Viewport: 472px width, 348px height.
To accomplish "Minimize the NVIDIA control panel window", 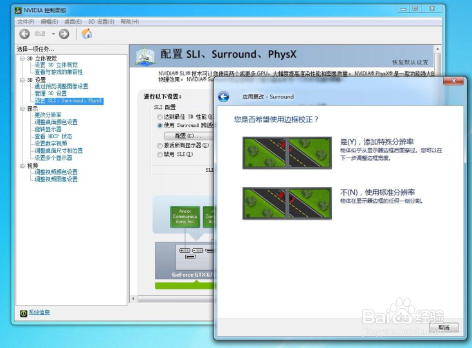I will pyautogui.click(x=403, y=9).
